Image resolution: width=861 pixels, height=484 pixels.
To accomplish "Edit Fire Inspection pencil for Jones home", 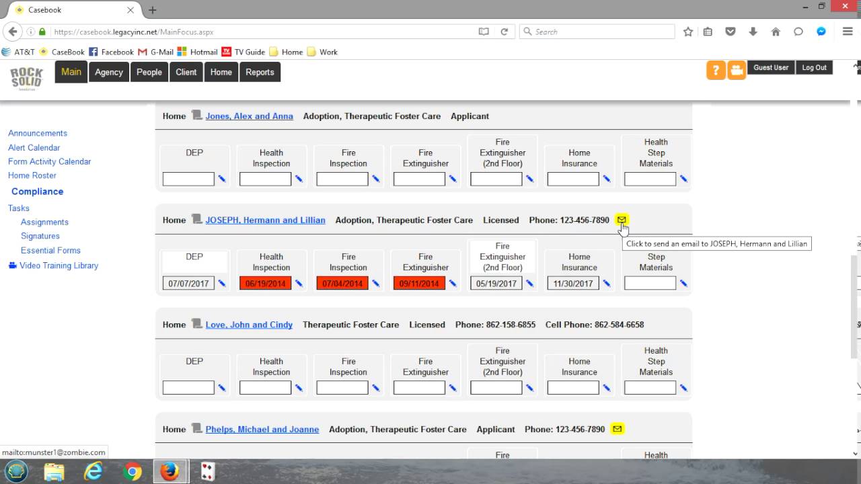I will point(375,179).
